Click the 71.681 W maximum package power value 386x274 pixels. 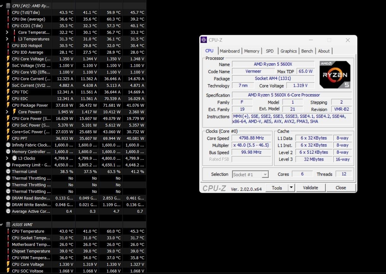112,105
